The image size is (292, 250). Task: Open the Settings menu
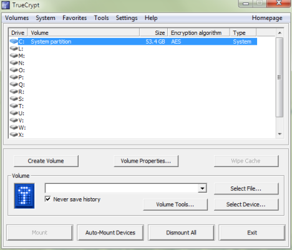tap(127, 18)
